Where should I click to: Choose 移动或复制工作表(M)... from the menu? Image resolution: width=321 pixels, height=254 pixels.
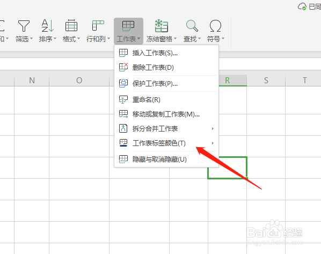pyautogui.click(x=166, y=114)
